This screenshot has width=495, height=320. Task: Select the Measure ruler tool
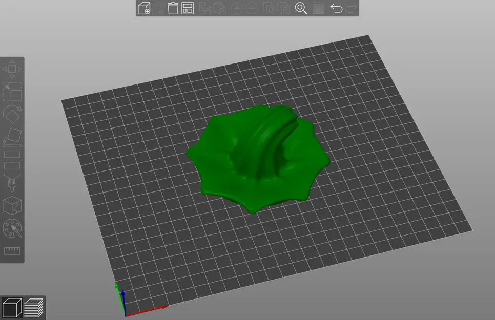pyautogui.click(x=12, y=251)
